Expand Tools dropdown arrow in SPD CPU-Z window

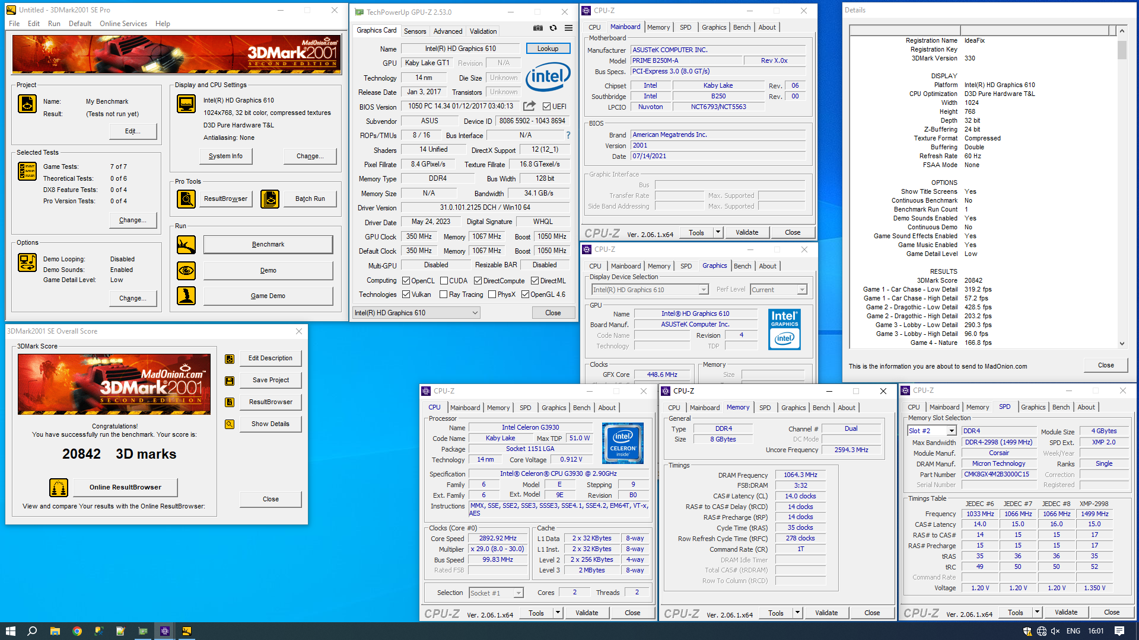point(1037,612)
